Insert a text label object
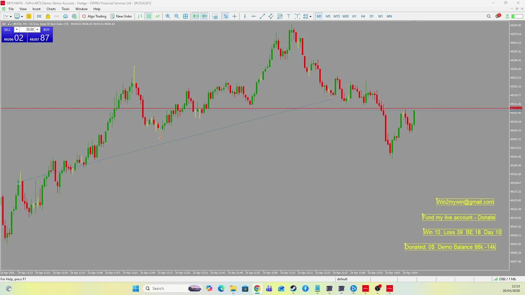 click(x=297, y=16)
